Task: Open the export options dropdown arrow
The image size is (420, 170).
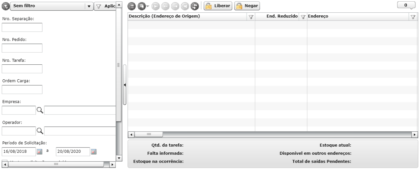Action: pos(147,6)
